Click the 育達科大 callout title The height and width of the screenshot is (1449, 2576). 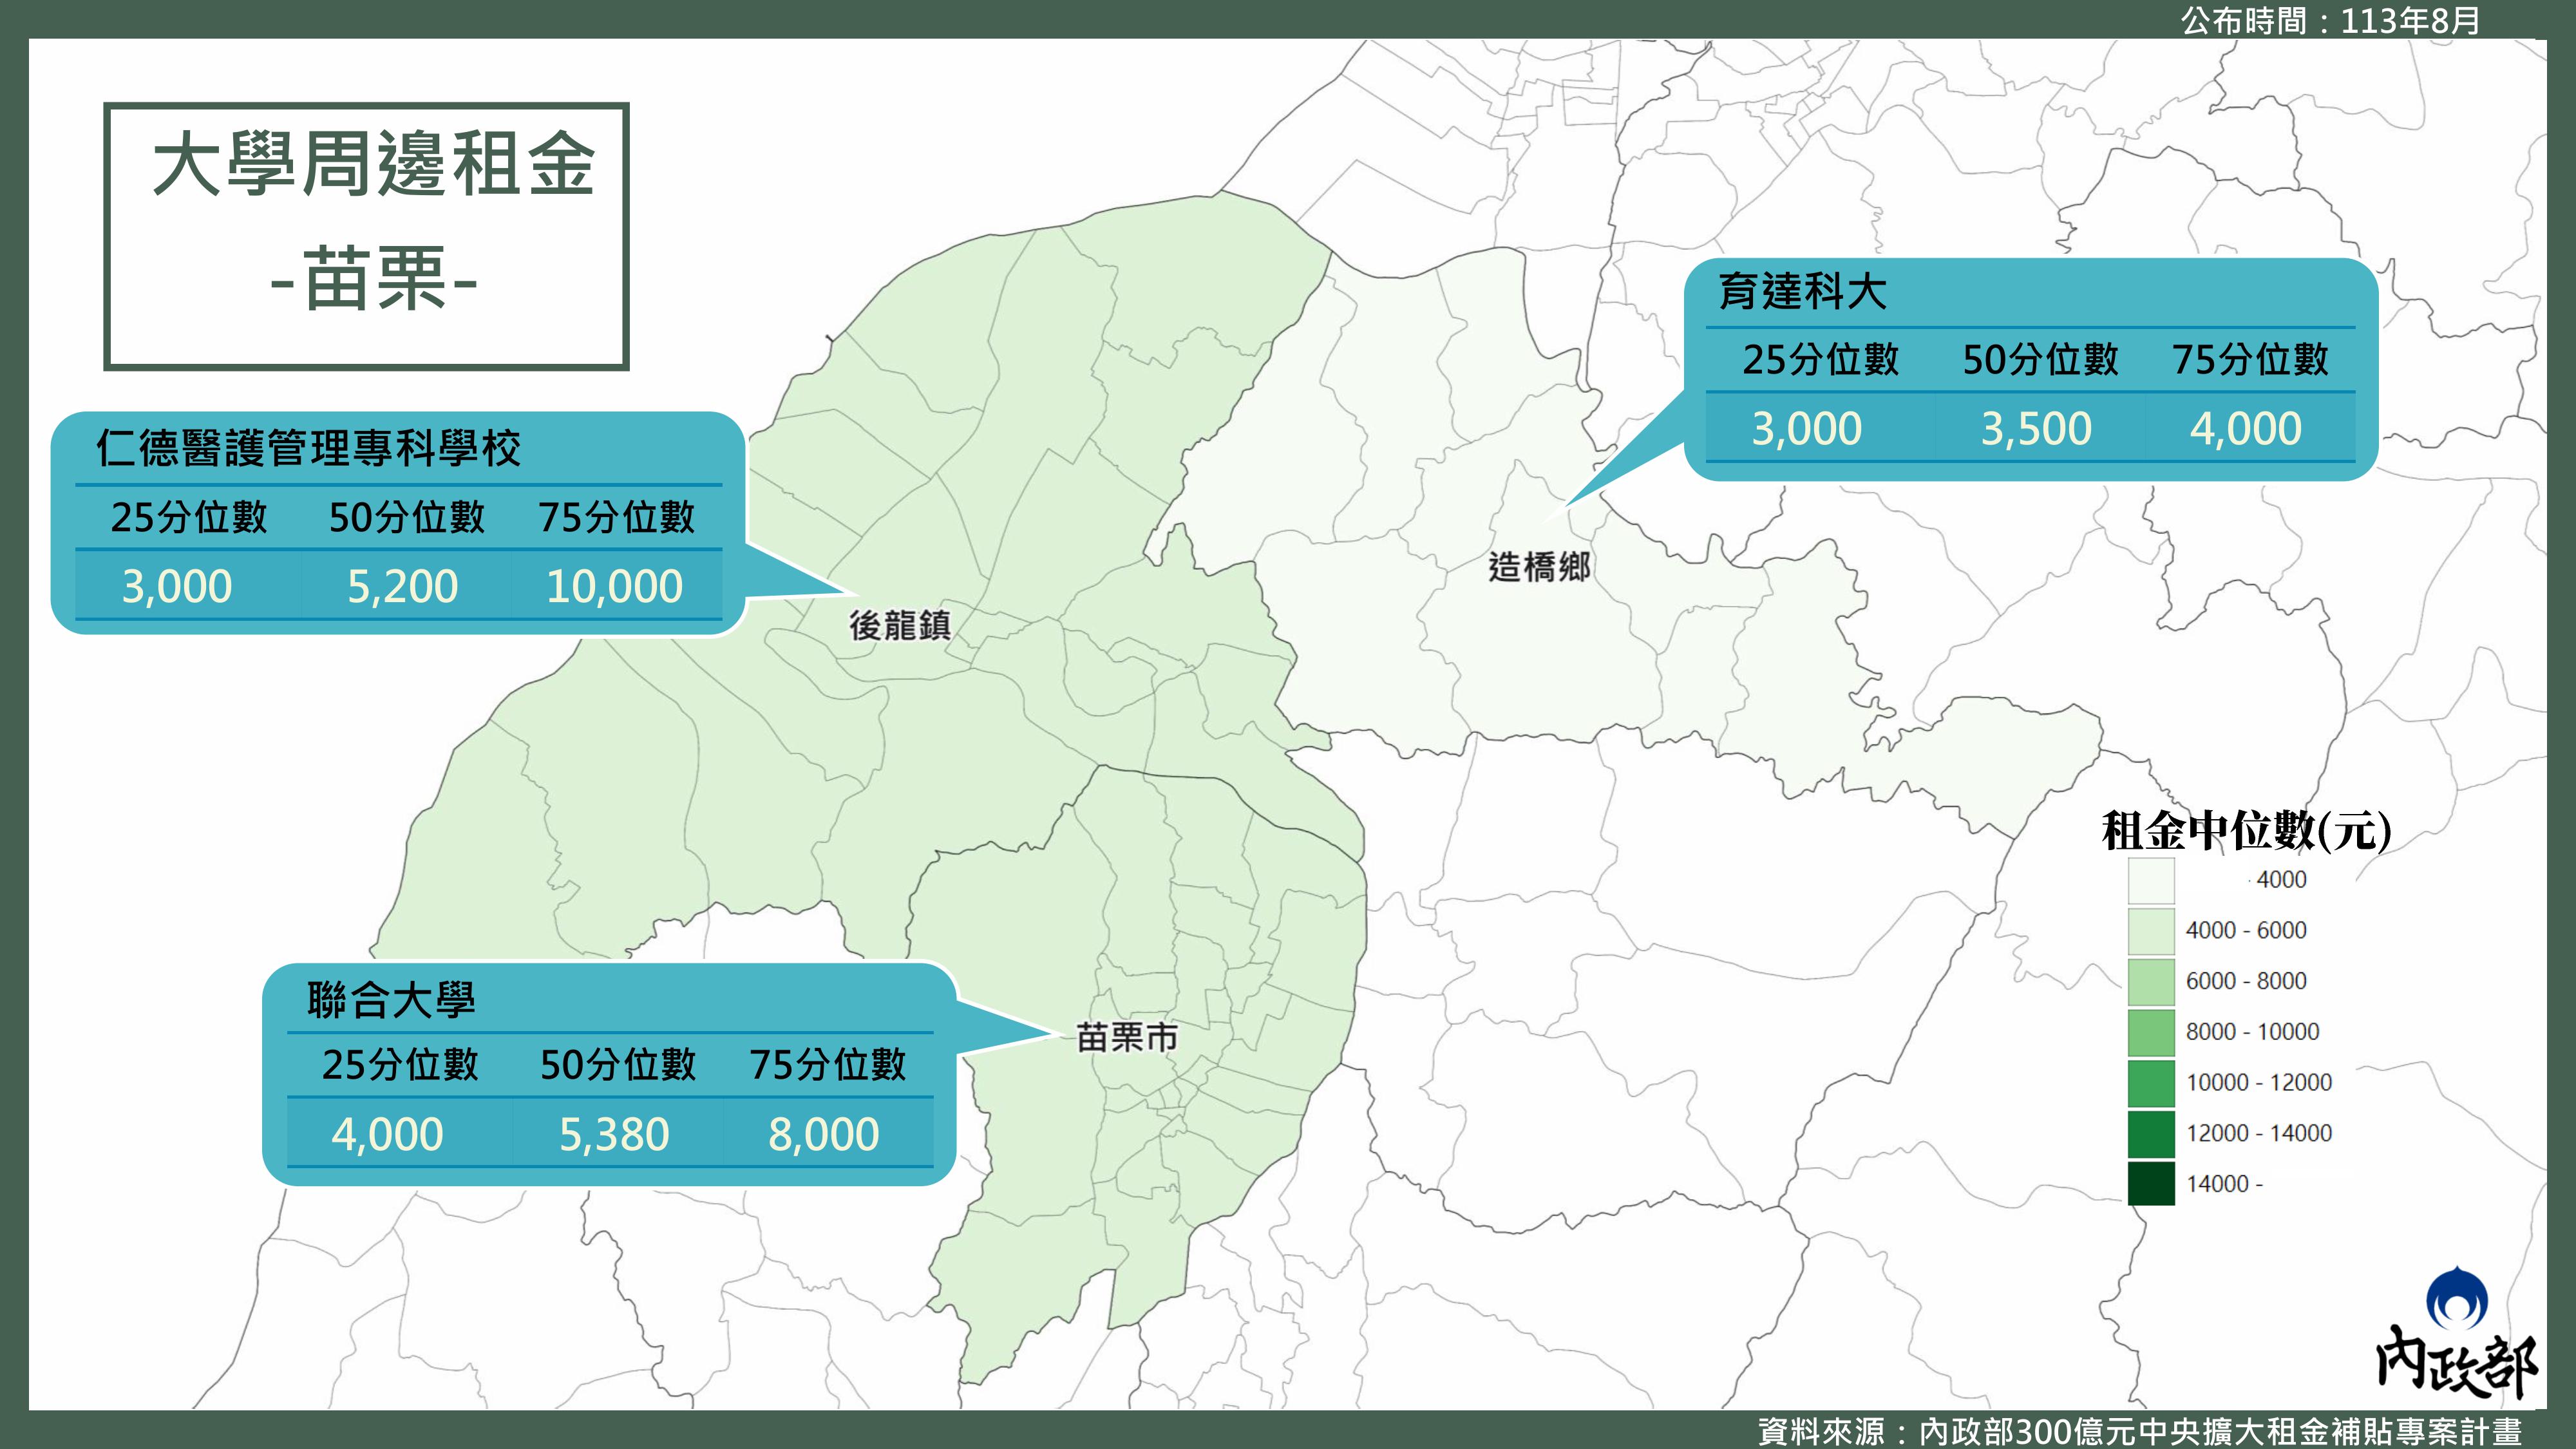click(1802, 292)
